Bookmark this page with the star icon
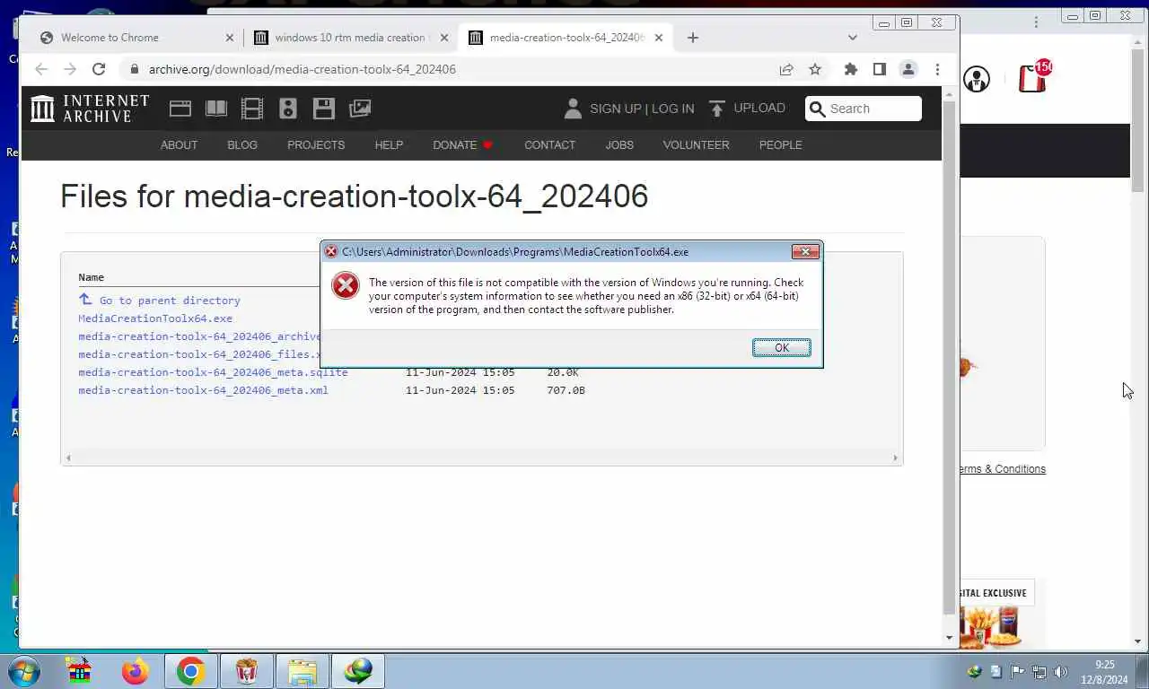The width and height of the screenshot is (1149, 689). click(x=815, y=69)
